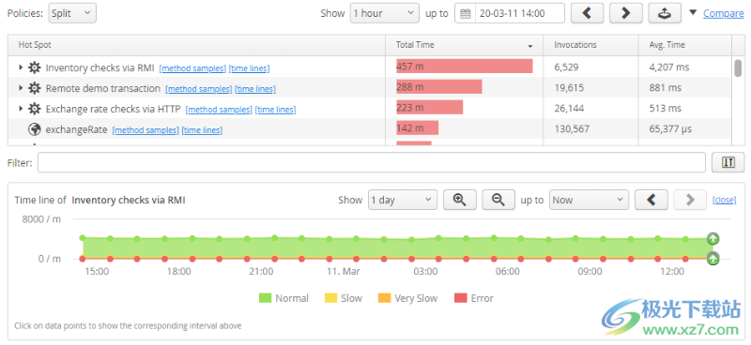Toggle the Error legend entry
The width and height of the screenshot is (751, 345).
(x=474, y=298)
